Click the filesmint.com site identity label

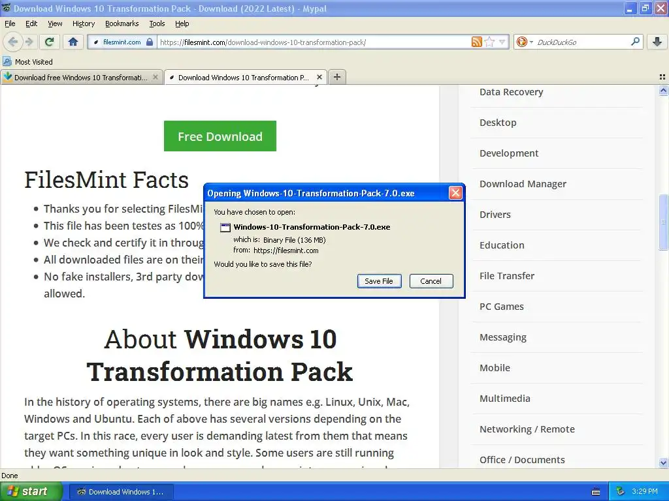(x=122, y=42)
